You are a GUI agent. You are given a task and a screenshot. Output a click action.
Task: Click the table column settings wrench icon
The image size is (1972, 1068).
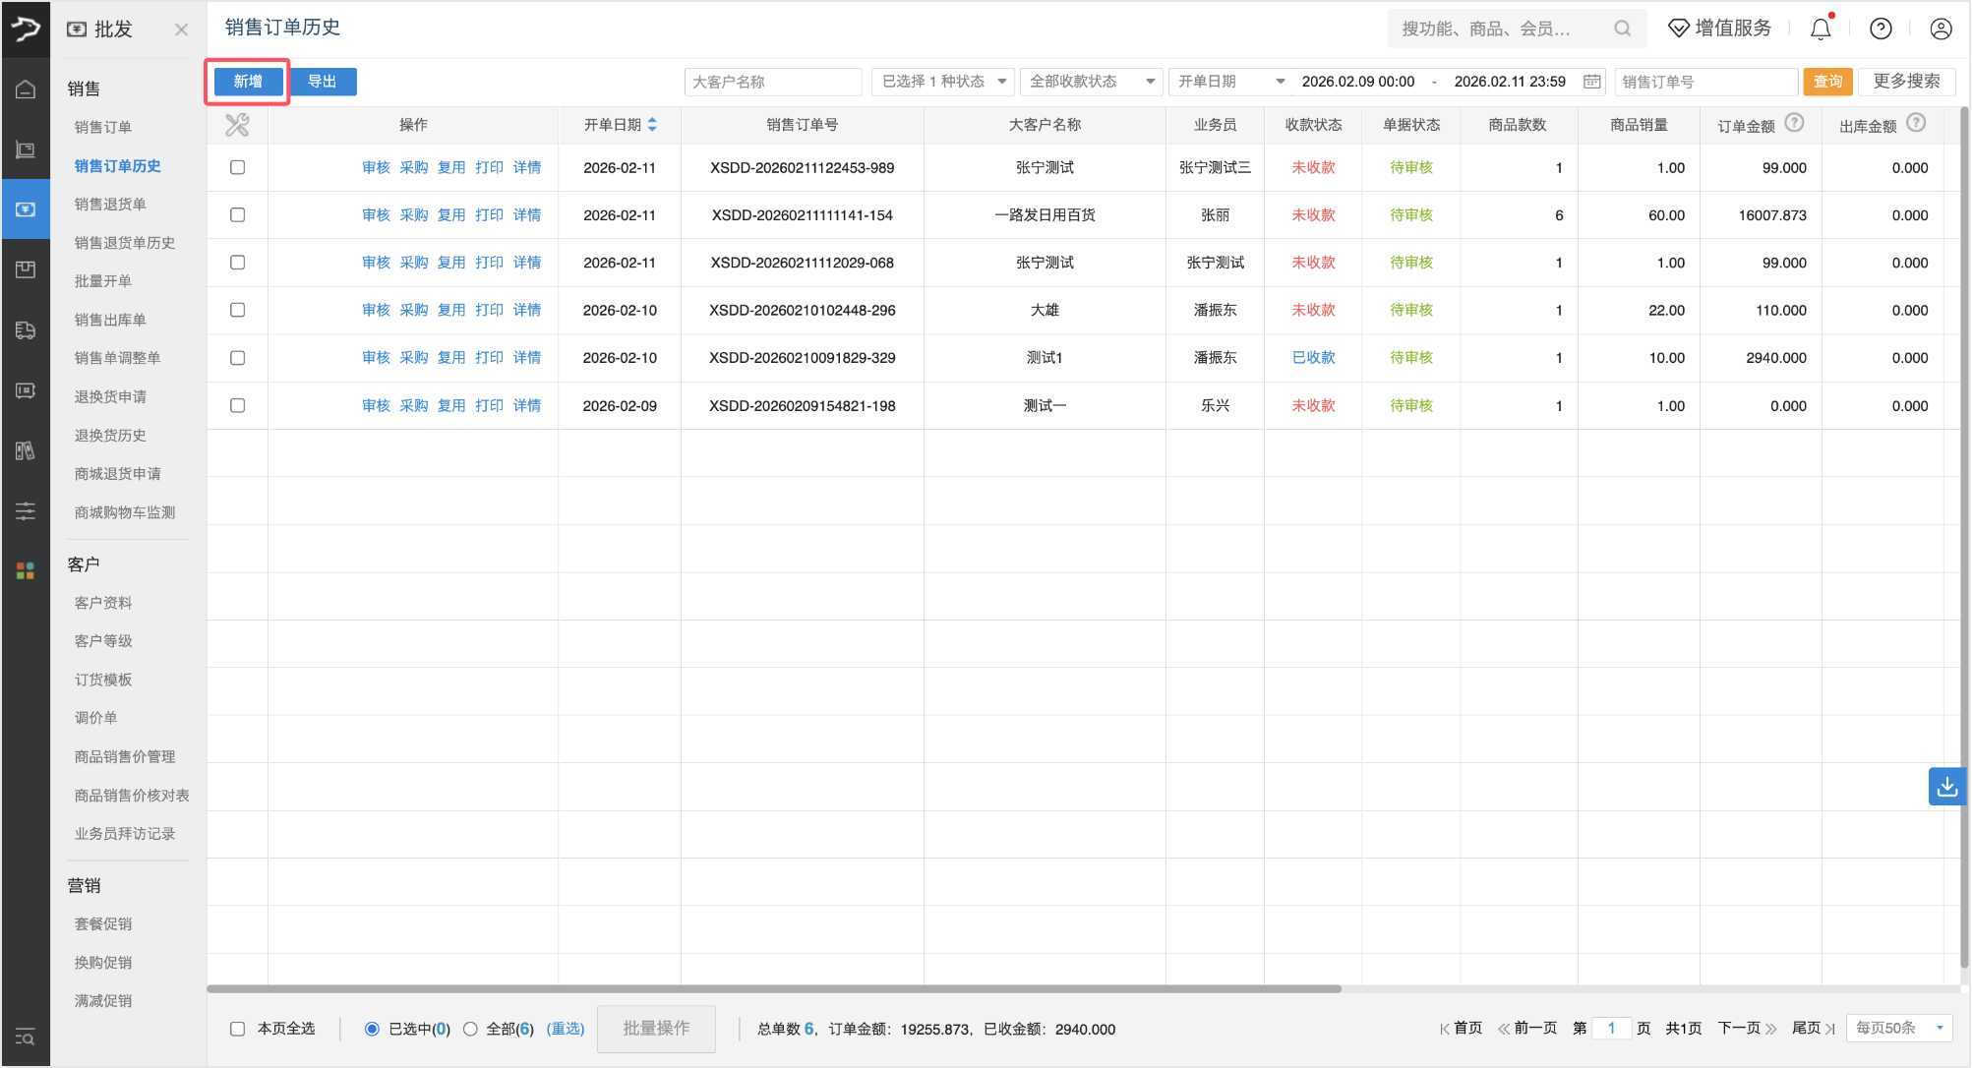pos(237,125)
